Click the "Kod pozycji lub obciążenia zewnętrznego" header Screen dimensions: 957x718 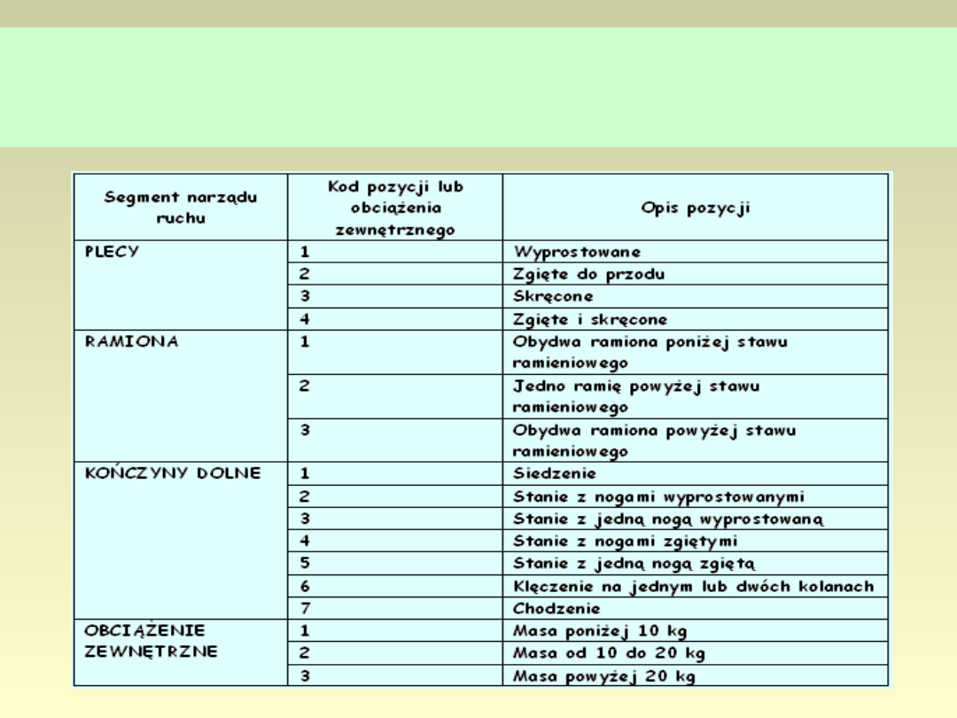click(x=395, y=207)
